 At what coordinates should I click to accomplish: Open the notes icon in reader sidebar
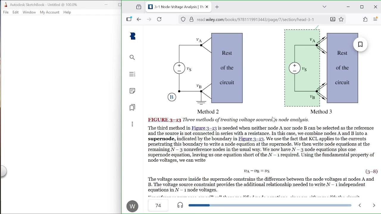[132, 91]
